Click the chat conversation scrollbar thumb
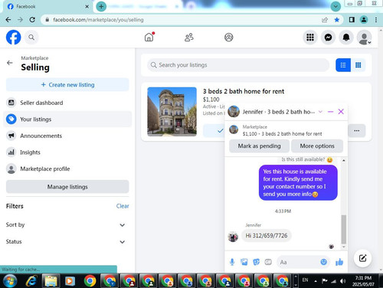The width and height of the screenshot is (383, 288). pos(344,230)
